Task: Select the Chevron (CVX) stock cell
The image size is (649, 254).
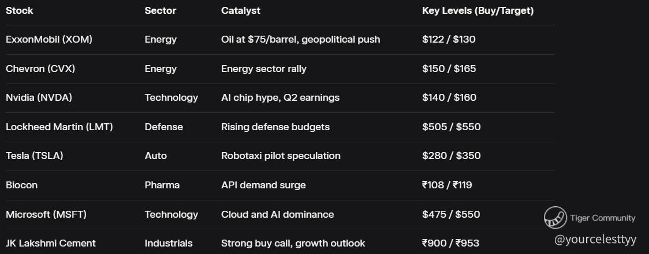Action: [x=40, y=69]
